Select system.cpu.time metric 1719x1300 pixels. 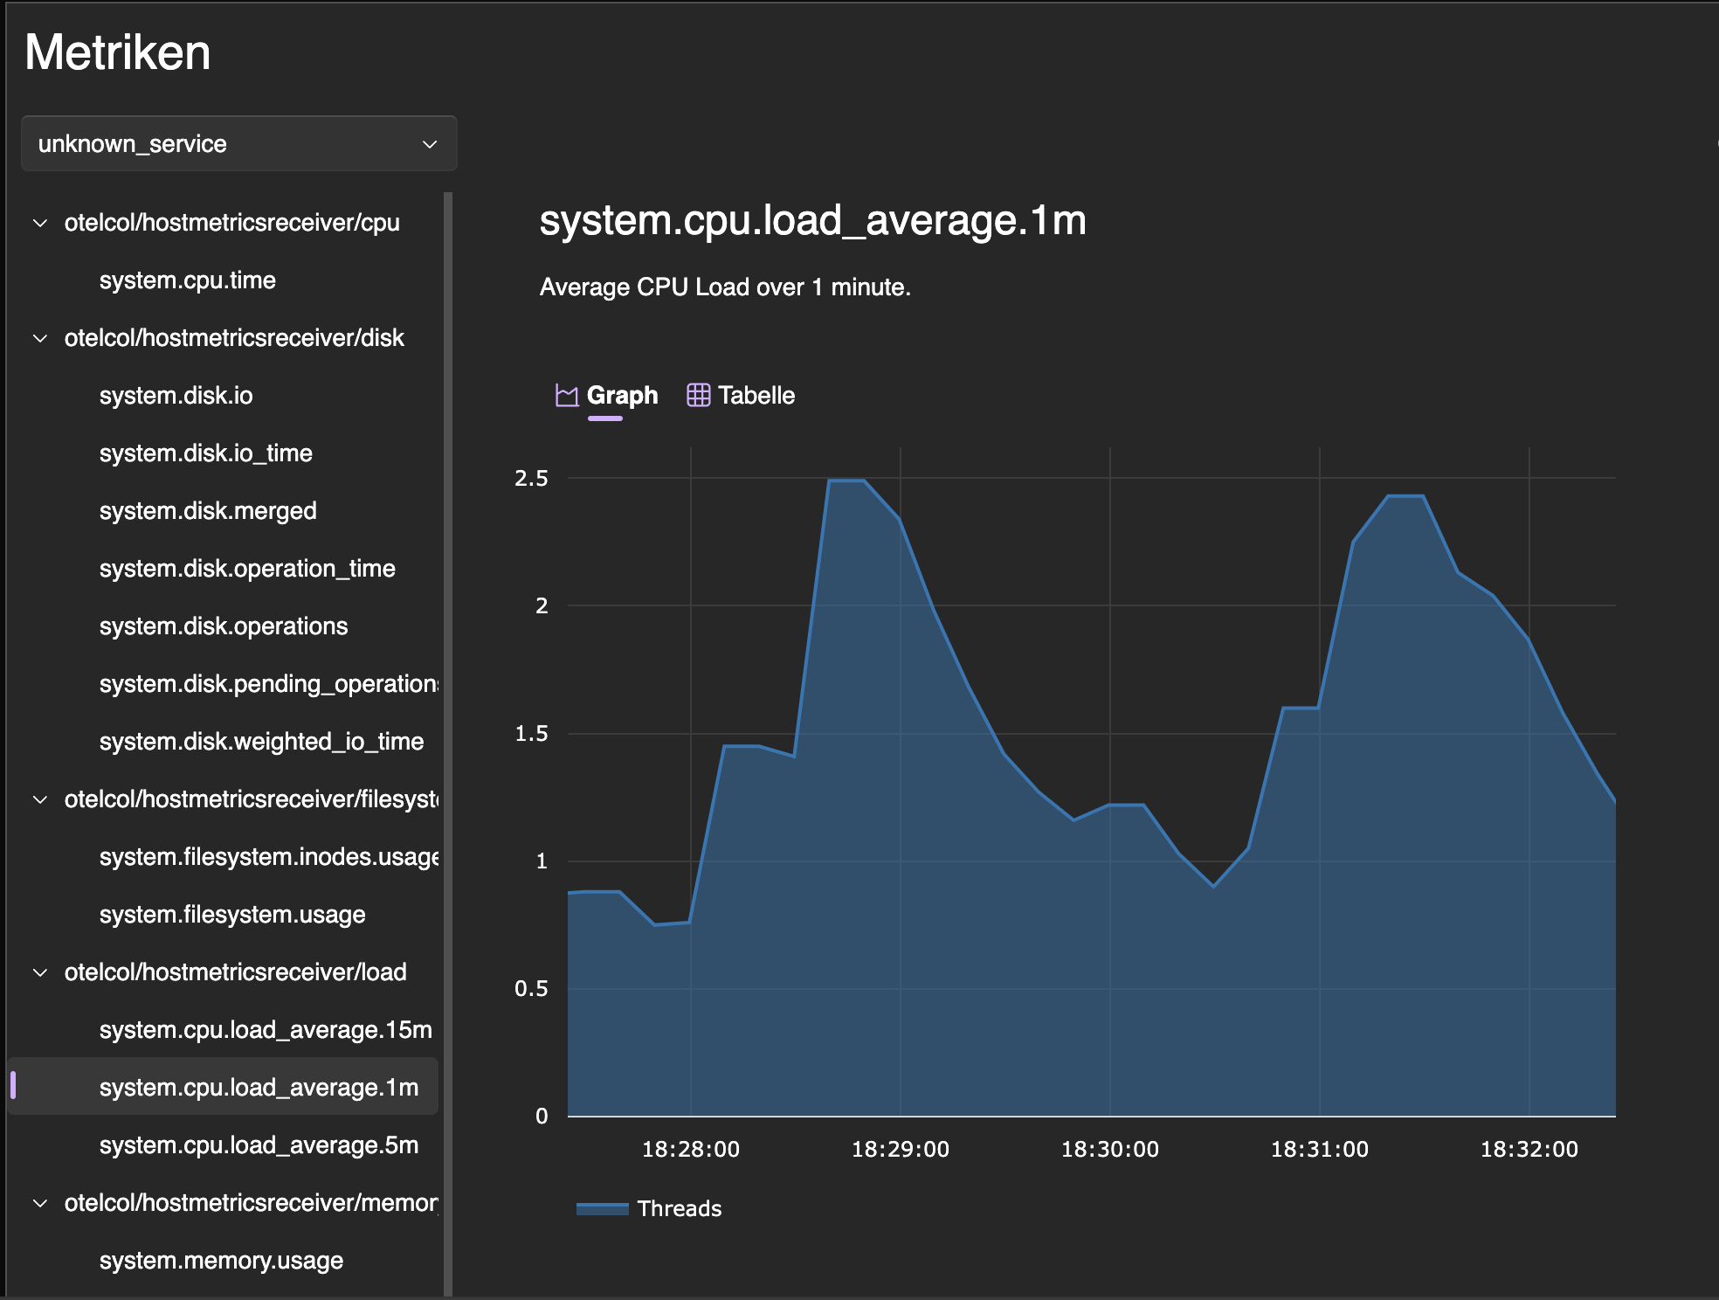point(187,280)
